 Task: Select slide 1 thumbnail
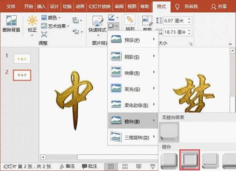pyautogui.click(x=22, y=59)
